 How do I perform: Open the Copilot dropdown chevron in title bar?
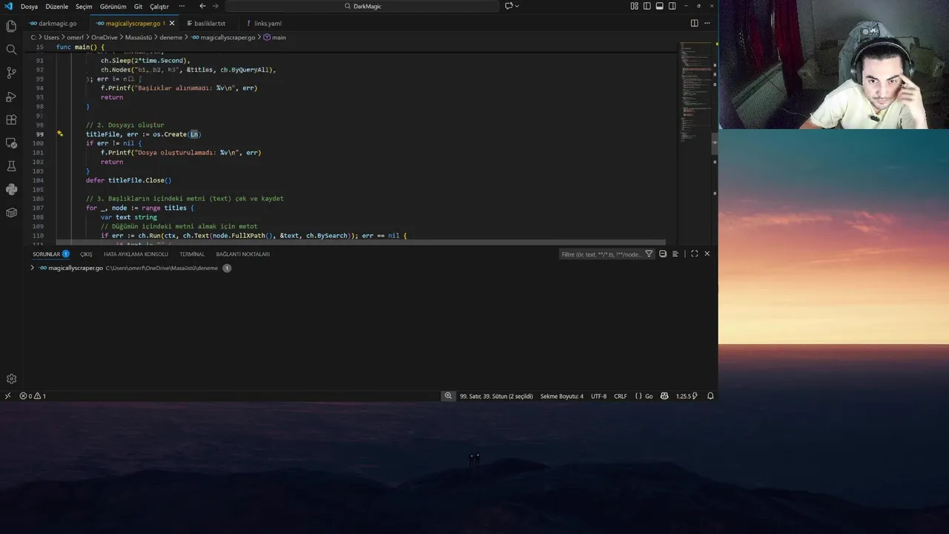(x=517, y=6)
